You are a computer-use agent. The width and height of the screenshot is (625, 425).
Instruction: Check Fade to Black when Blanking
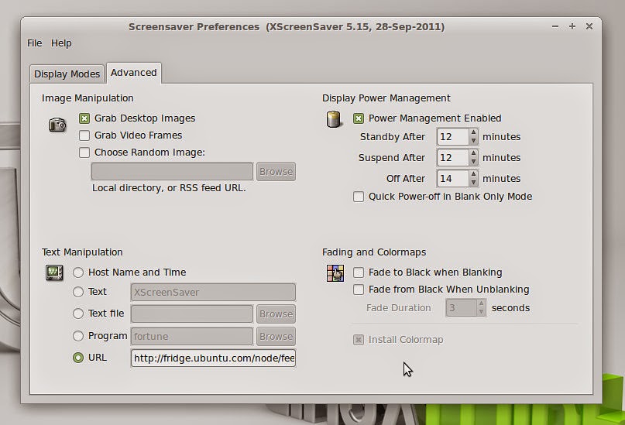tap(359, 272)
